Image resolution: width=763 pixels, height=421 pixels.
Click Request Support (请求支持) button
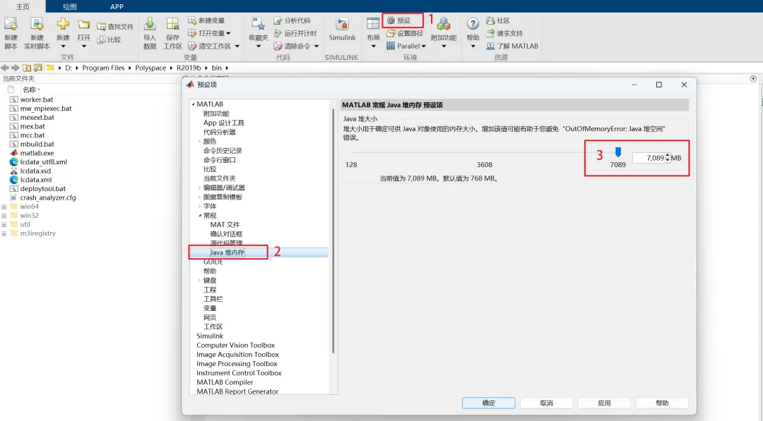pos(504,33)
